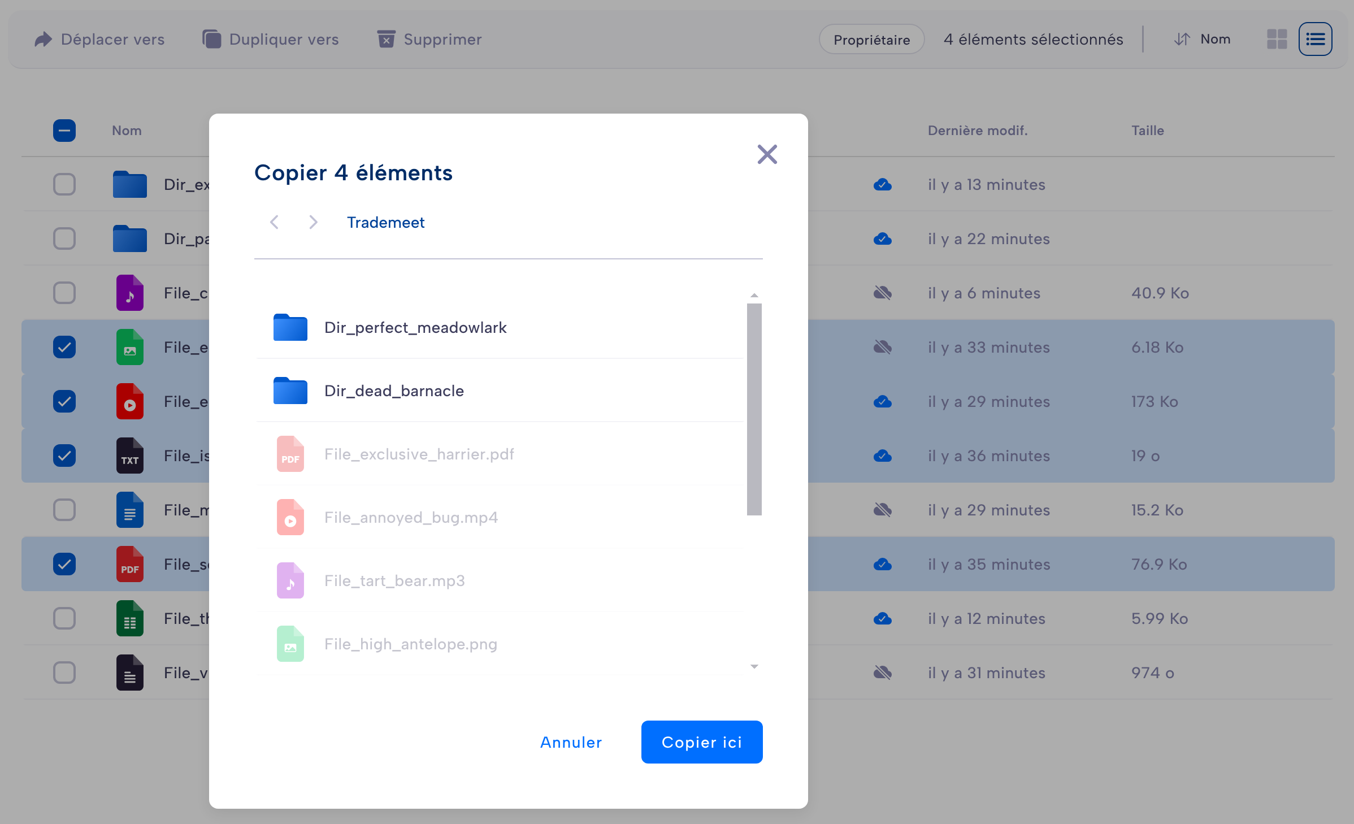Click the File_tart_bear.mp3 audio icon
Image resolution: width=1354 pixels, height=824 pixels.
pos(290,580)
